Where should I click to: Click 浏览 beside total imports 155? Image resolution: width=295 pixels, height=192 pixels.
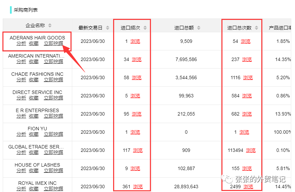[247, 169]
